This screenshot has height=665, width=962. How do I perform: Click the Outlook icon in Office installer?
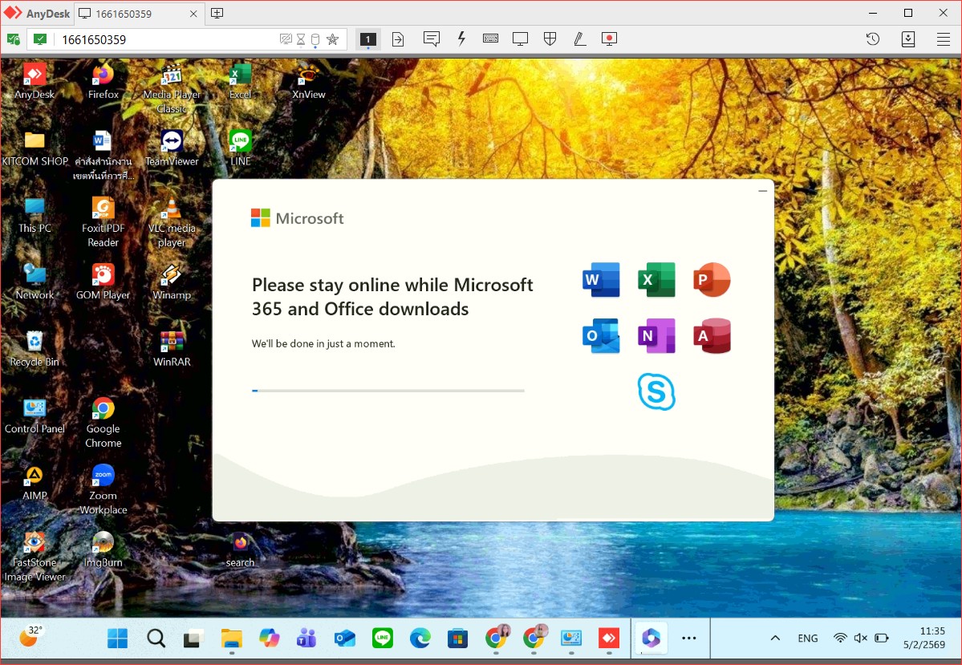(601, 335)
